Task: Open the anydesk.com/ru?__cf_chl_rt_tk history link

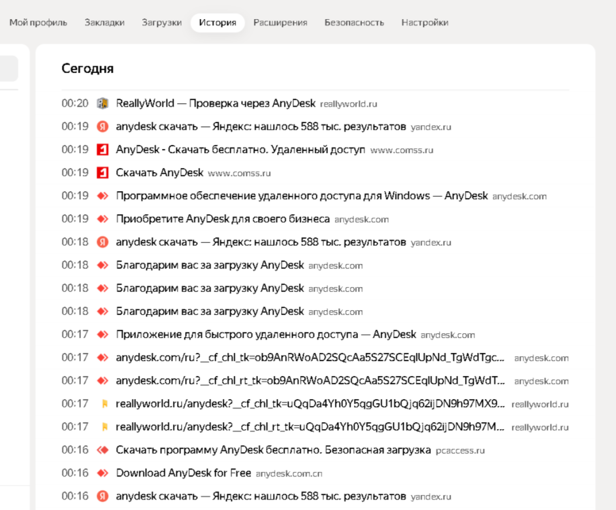Action: pyautogui.click(x=310, y=380)
